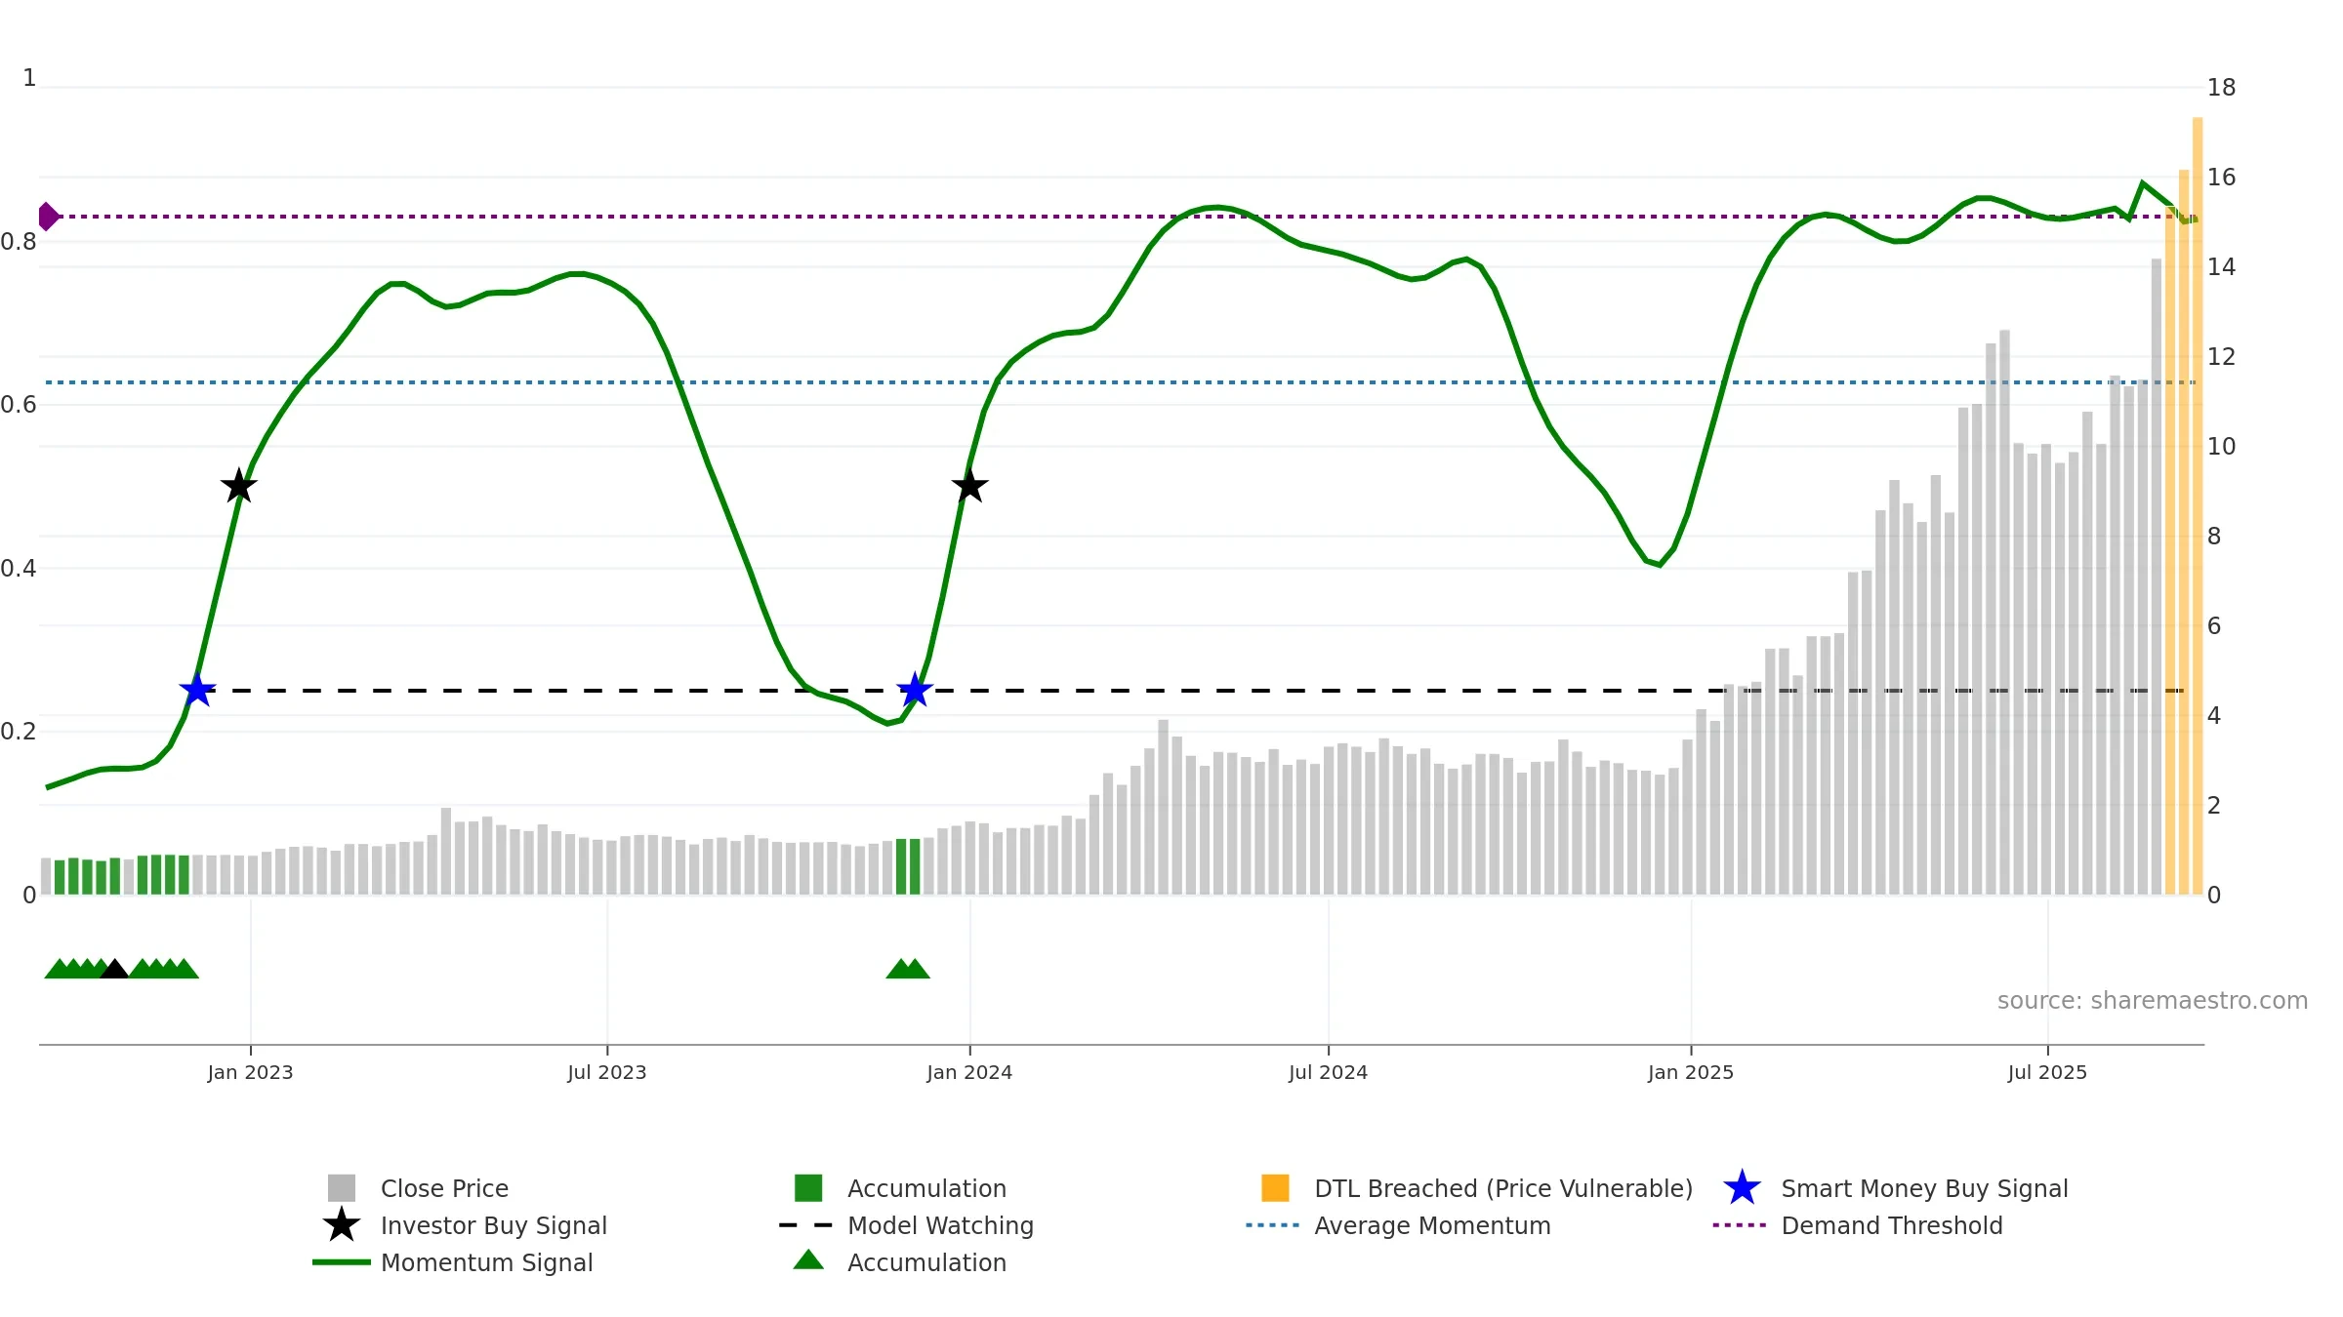Image resolution: width=2343 pixels, height=1317 pixels.
Task: Toggle Demand Threshold legend entry
Action: [1859, 1225]
